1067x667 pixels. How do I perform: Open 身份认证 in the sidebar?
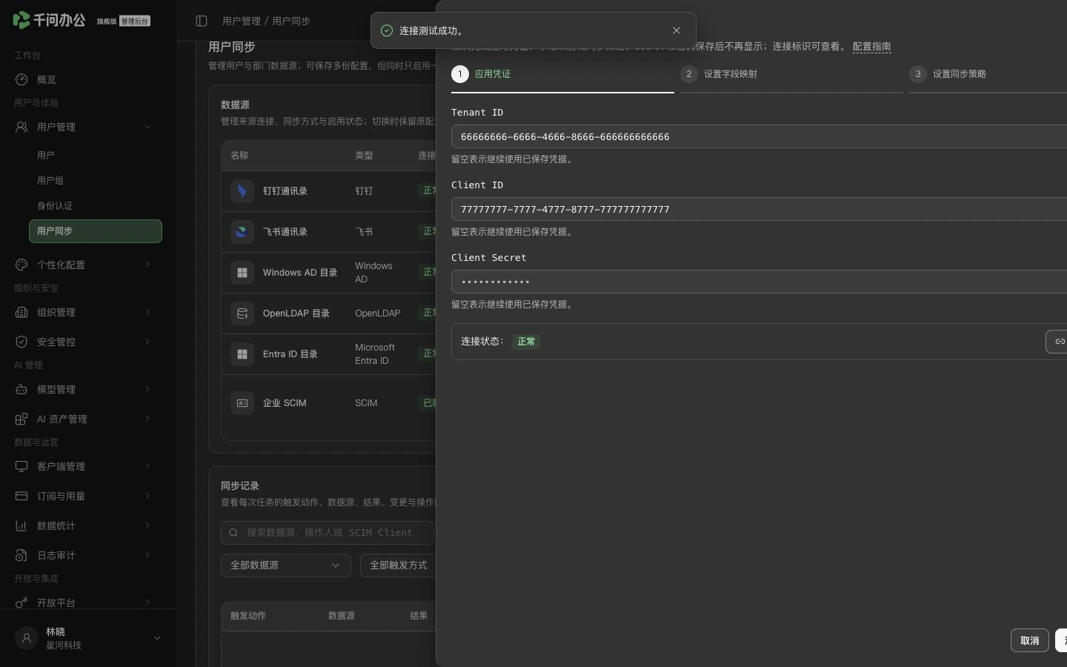[x=96, y=206]
